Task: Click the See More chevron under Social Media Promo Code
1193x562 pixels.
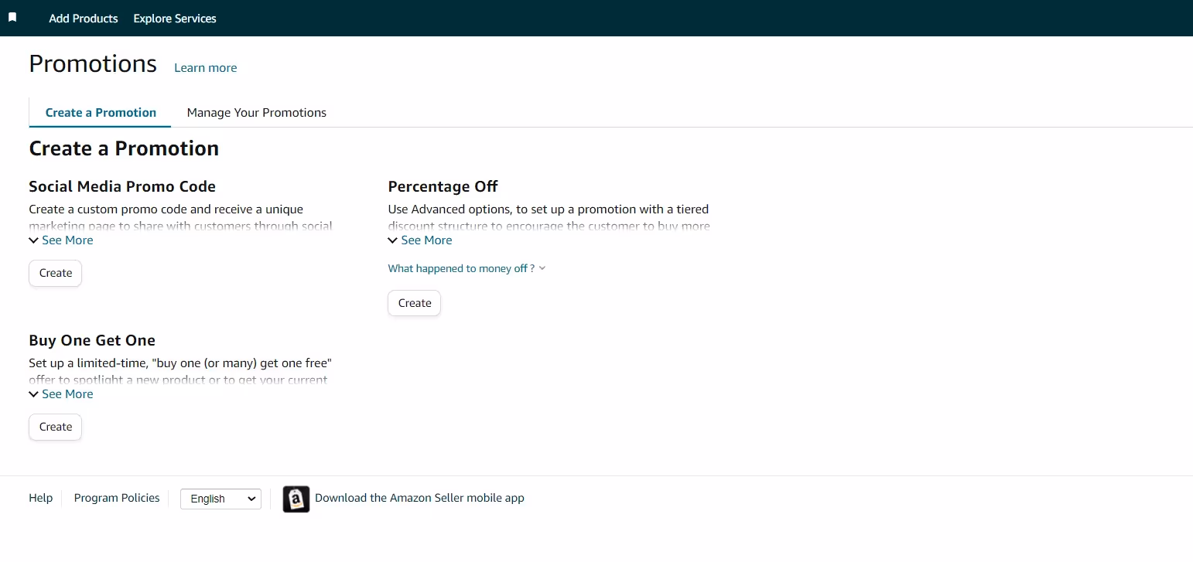Action: [34, 240]
